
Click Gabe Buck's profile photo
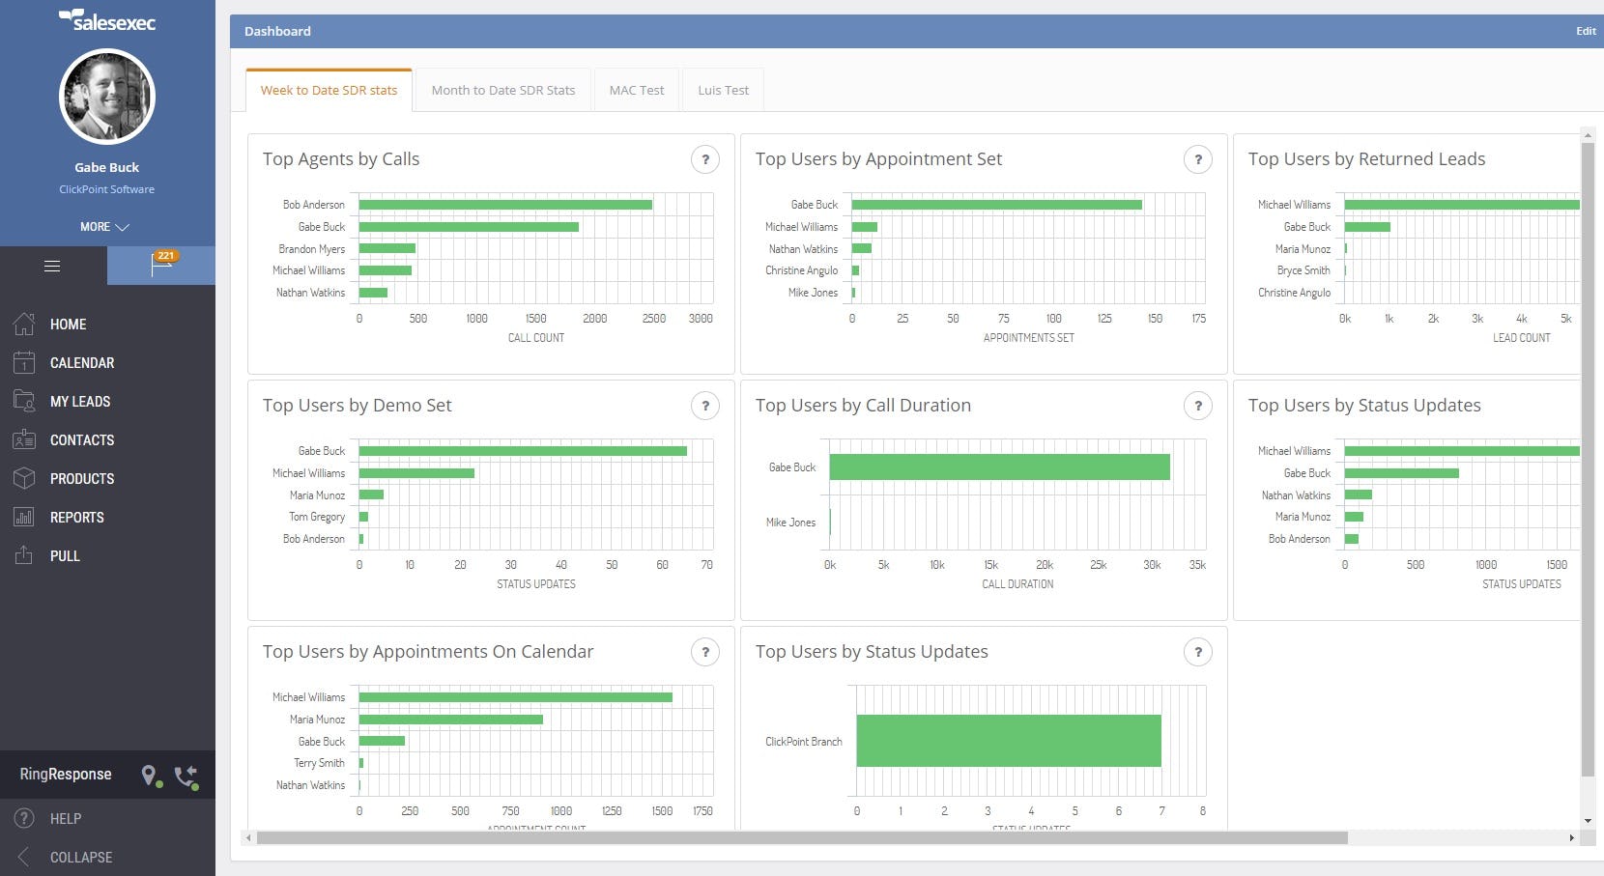coord(106,97)
